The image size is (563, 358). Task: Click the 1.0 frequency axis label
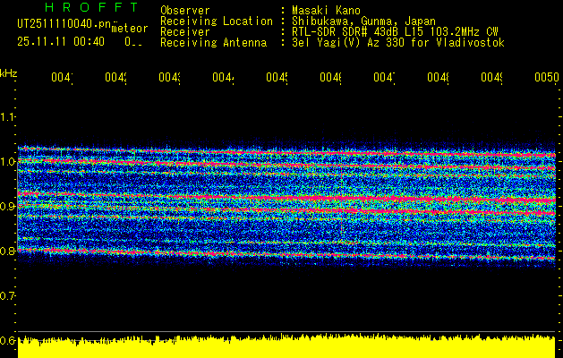click(7, 162)
